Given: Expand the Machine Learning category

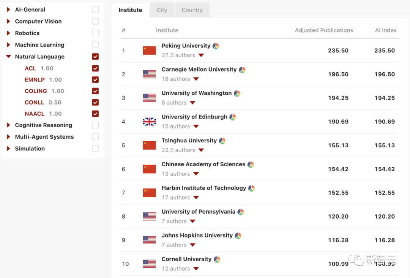Looking at the screenshot, I should [x=9, y=45].
